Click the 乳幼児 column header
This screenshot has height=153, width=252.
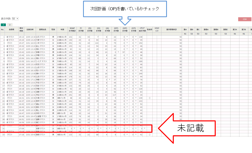tap(149, 30)
